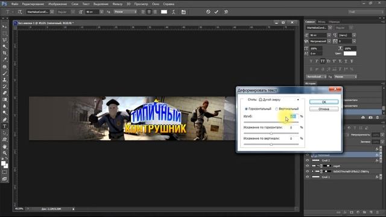Commit current edits checkmark
This screenshot has height=217, width=386.
216,11
